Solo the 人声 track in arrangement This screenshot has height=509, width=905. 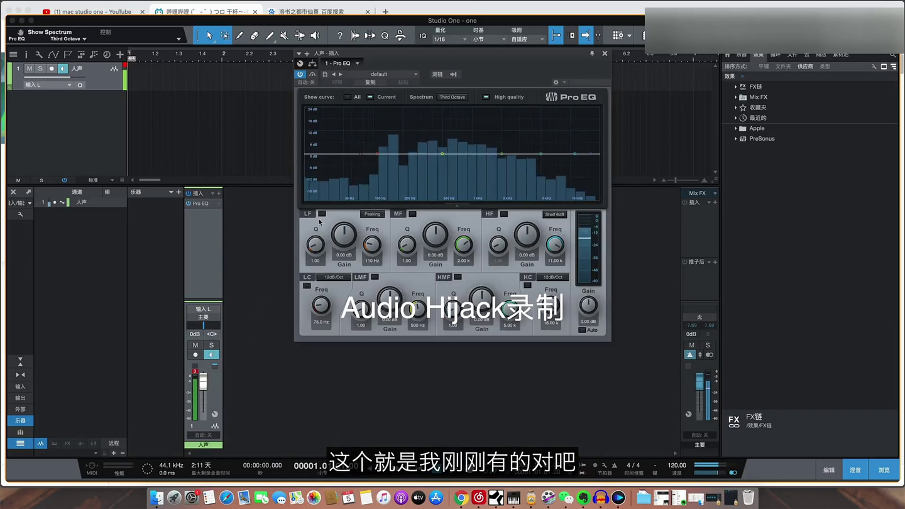[40, 68]
